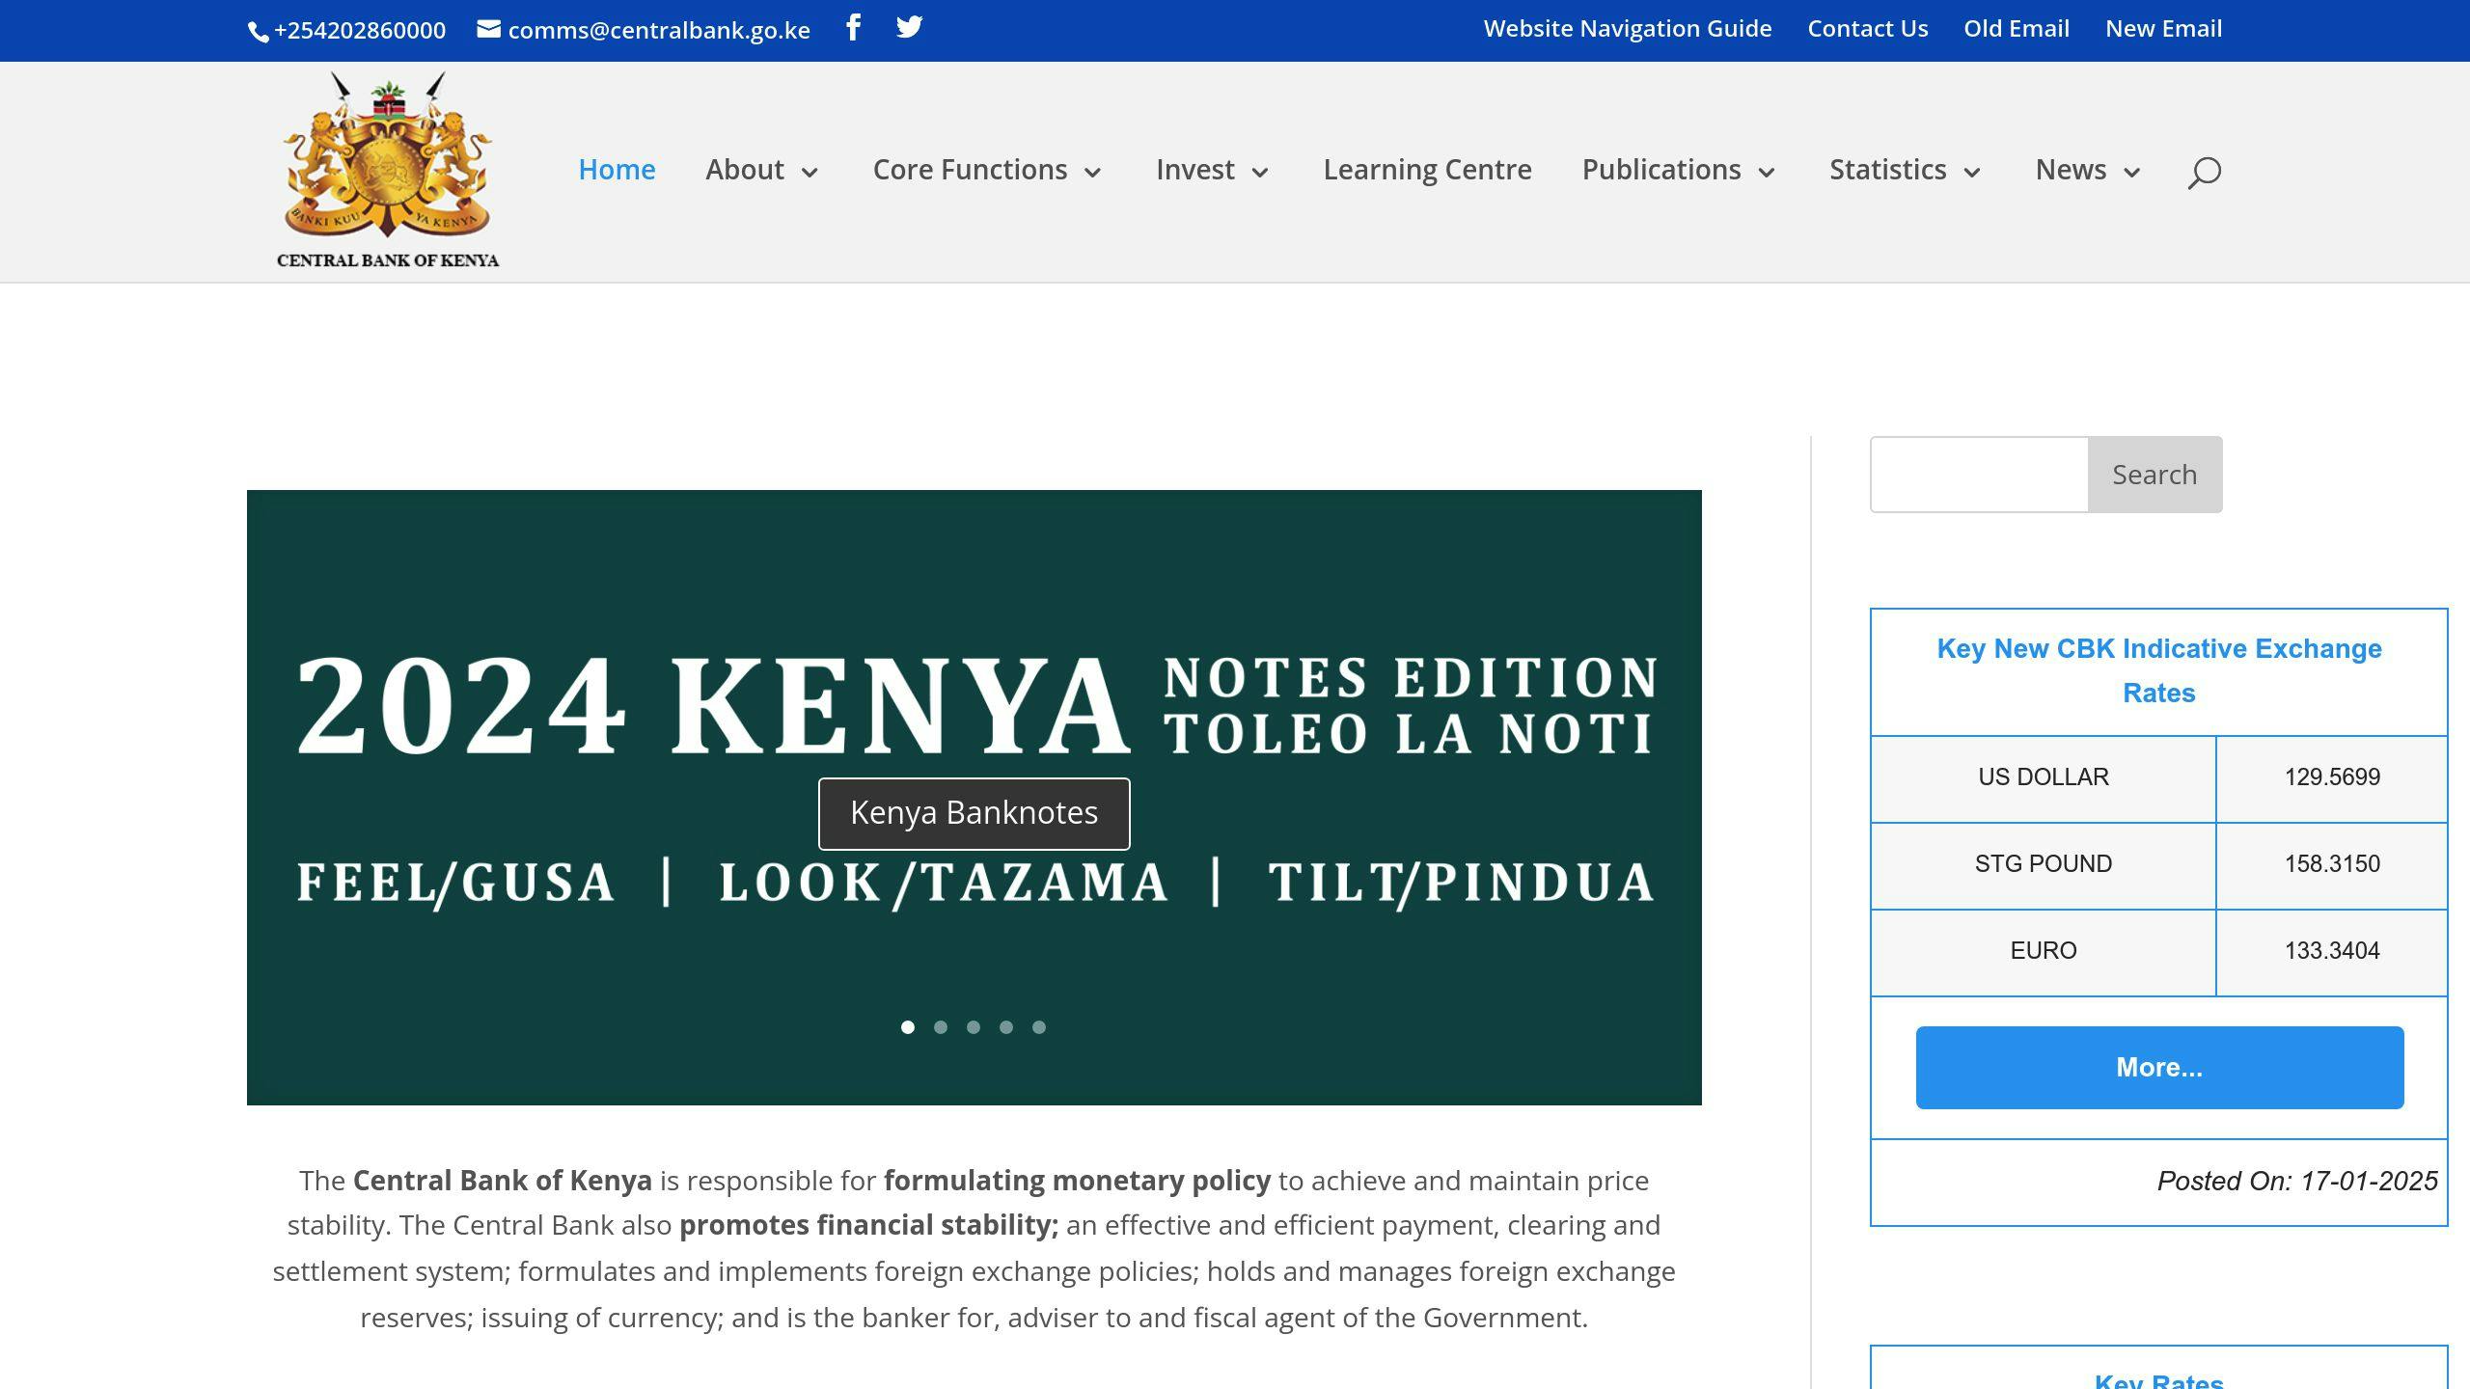Click the email envelope icon in the header
This screenshot has width=2470, height=1389.
coord(486,29)
